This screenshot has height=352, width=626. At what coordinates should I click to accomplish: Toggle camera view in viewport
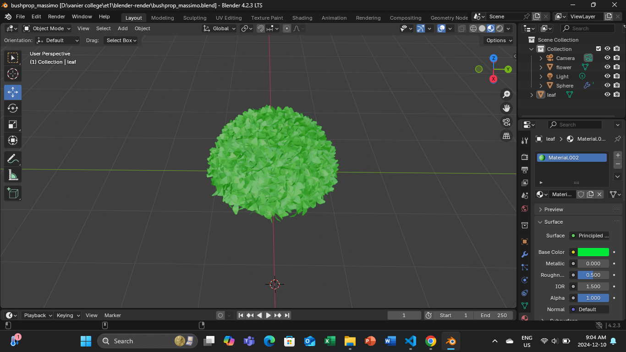point(506,122)
